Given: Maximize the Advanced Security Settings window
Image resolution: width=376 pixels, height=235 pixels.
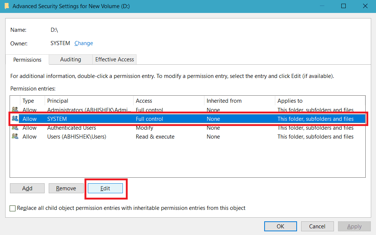Looking at the screenshot, I should coord(344,6).
